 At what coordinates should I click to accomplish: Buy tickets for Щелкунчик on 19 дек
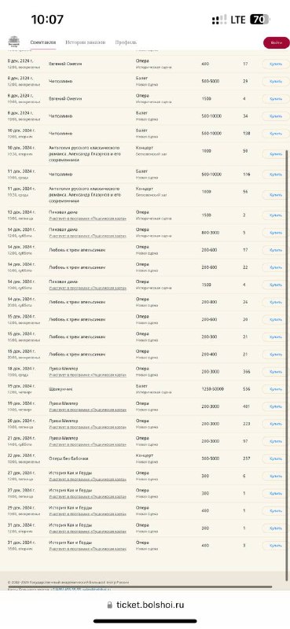coord(276,389)
